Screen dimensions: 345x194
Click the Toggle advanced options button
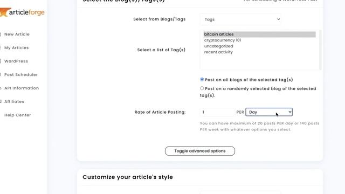click(x=200, y=151)
